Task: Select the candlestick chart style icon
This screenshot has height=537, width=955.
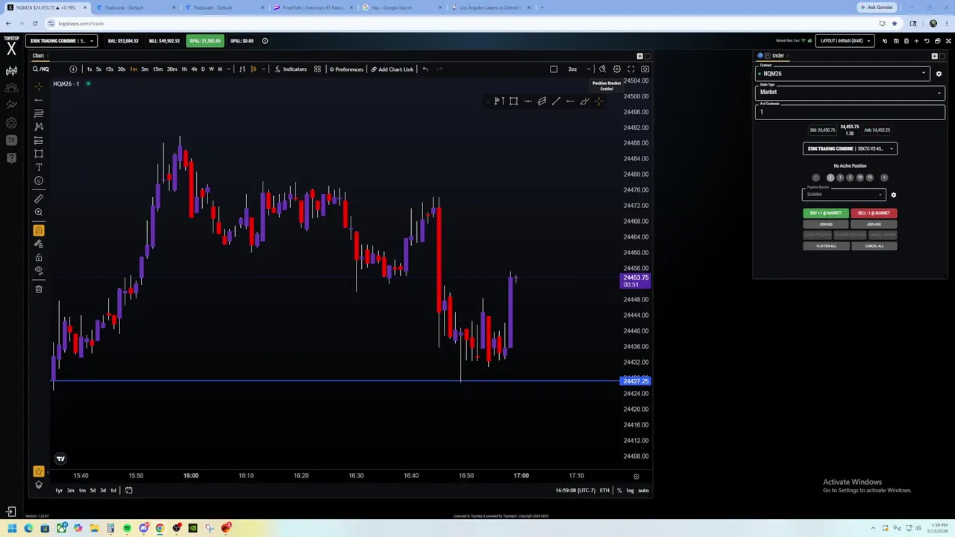Action: [x=253, y=69]
